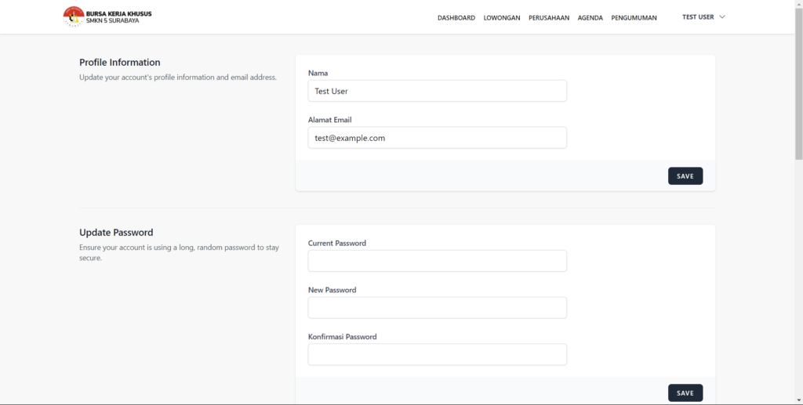Open the Pengumuman nav item
The height and width of the screenshot is (405, 803).
tap(634, 18)
